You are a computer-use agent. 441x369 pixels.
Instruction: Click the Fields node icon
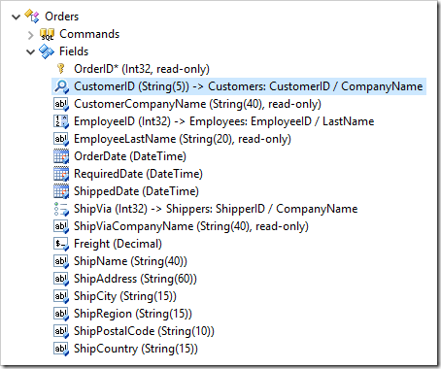tap(47, 51)
